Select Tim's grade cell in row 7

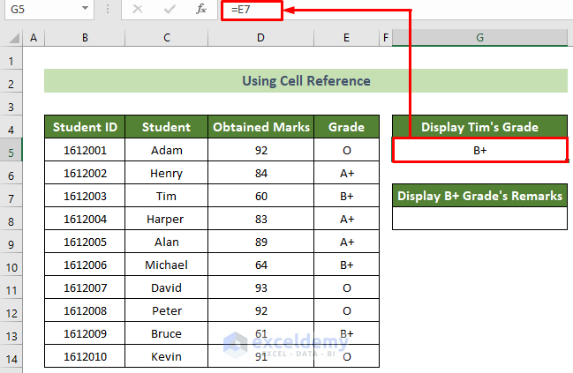tap(346, 196)
